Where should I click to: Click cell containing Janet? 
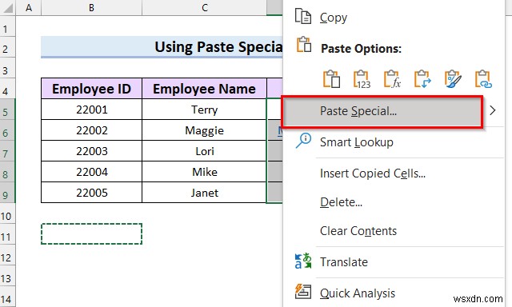pos(205,193)
